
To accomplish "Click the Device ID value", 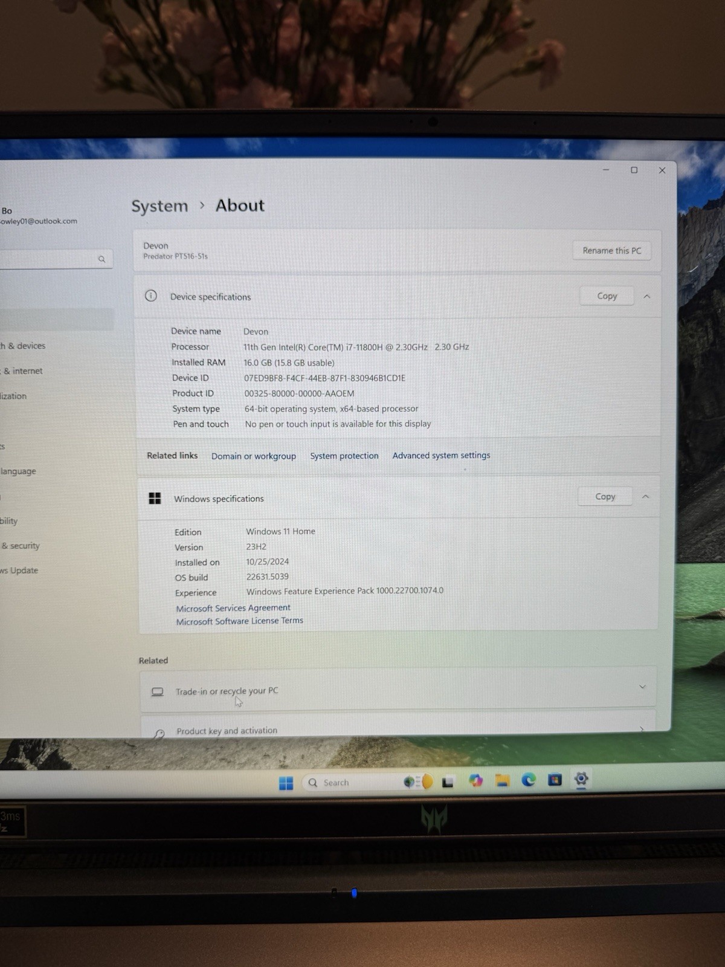I will click(x=324, y=378).
